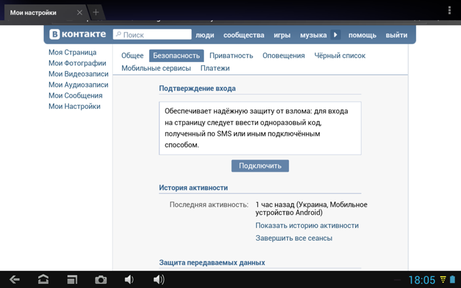Open recent apps from navigation bar

click(x=72, y=279)
